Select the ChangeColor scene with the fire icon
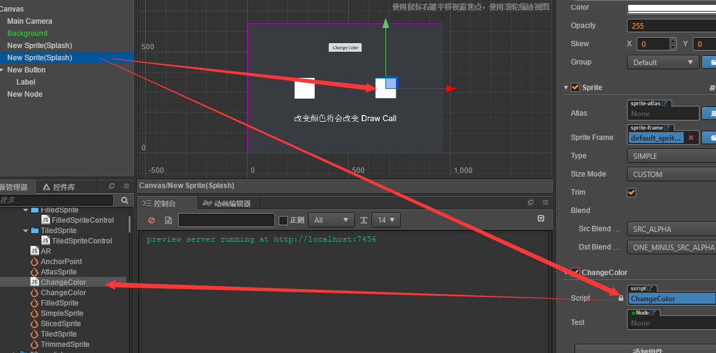The height and width of the screenshot is (353, 716). click(58, 292)
